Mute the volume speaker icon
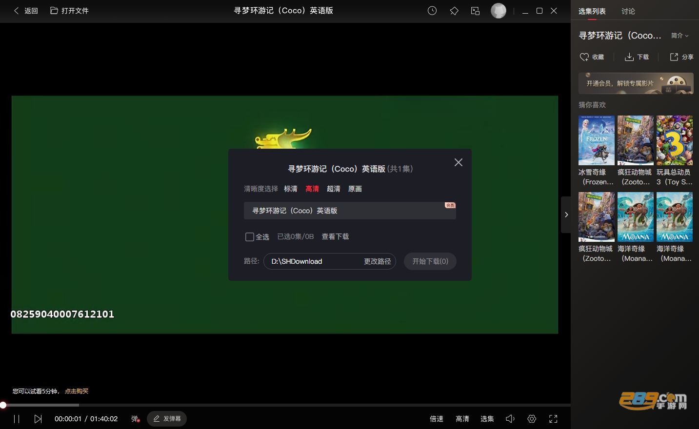The width and height of the screenshot is (699, 429). click(510, 419)
